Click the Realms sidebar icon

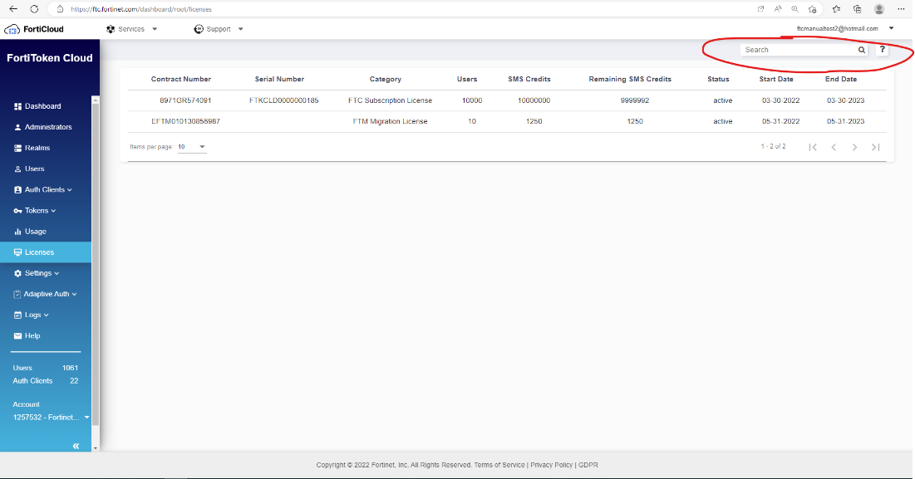pyautogui.click(x=17, y=148)
